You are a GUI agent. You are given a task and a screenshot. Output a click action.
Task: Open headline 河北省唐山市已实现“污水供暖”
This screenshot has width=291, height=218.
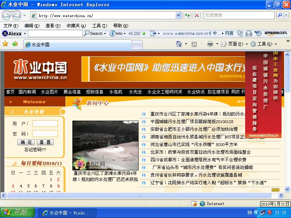point(194,144)
